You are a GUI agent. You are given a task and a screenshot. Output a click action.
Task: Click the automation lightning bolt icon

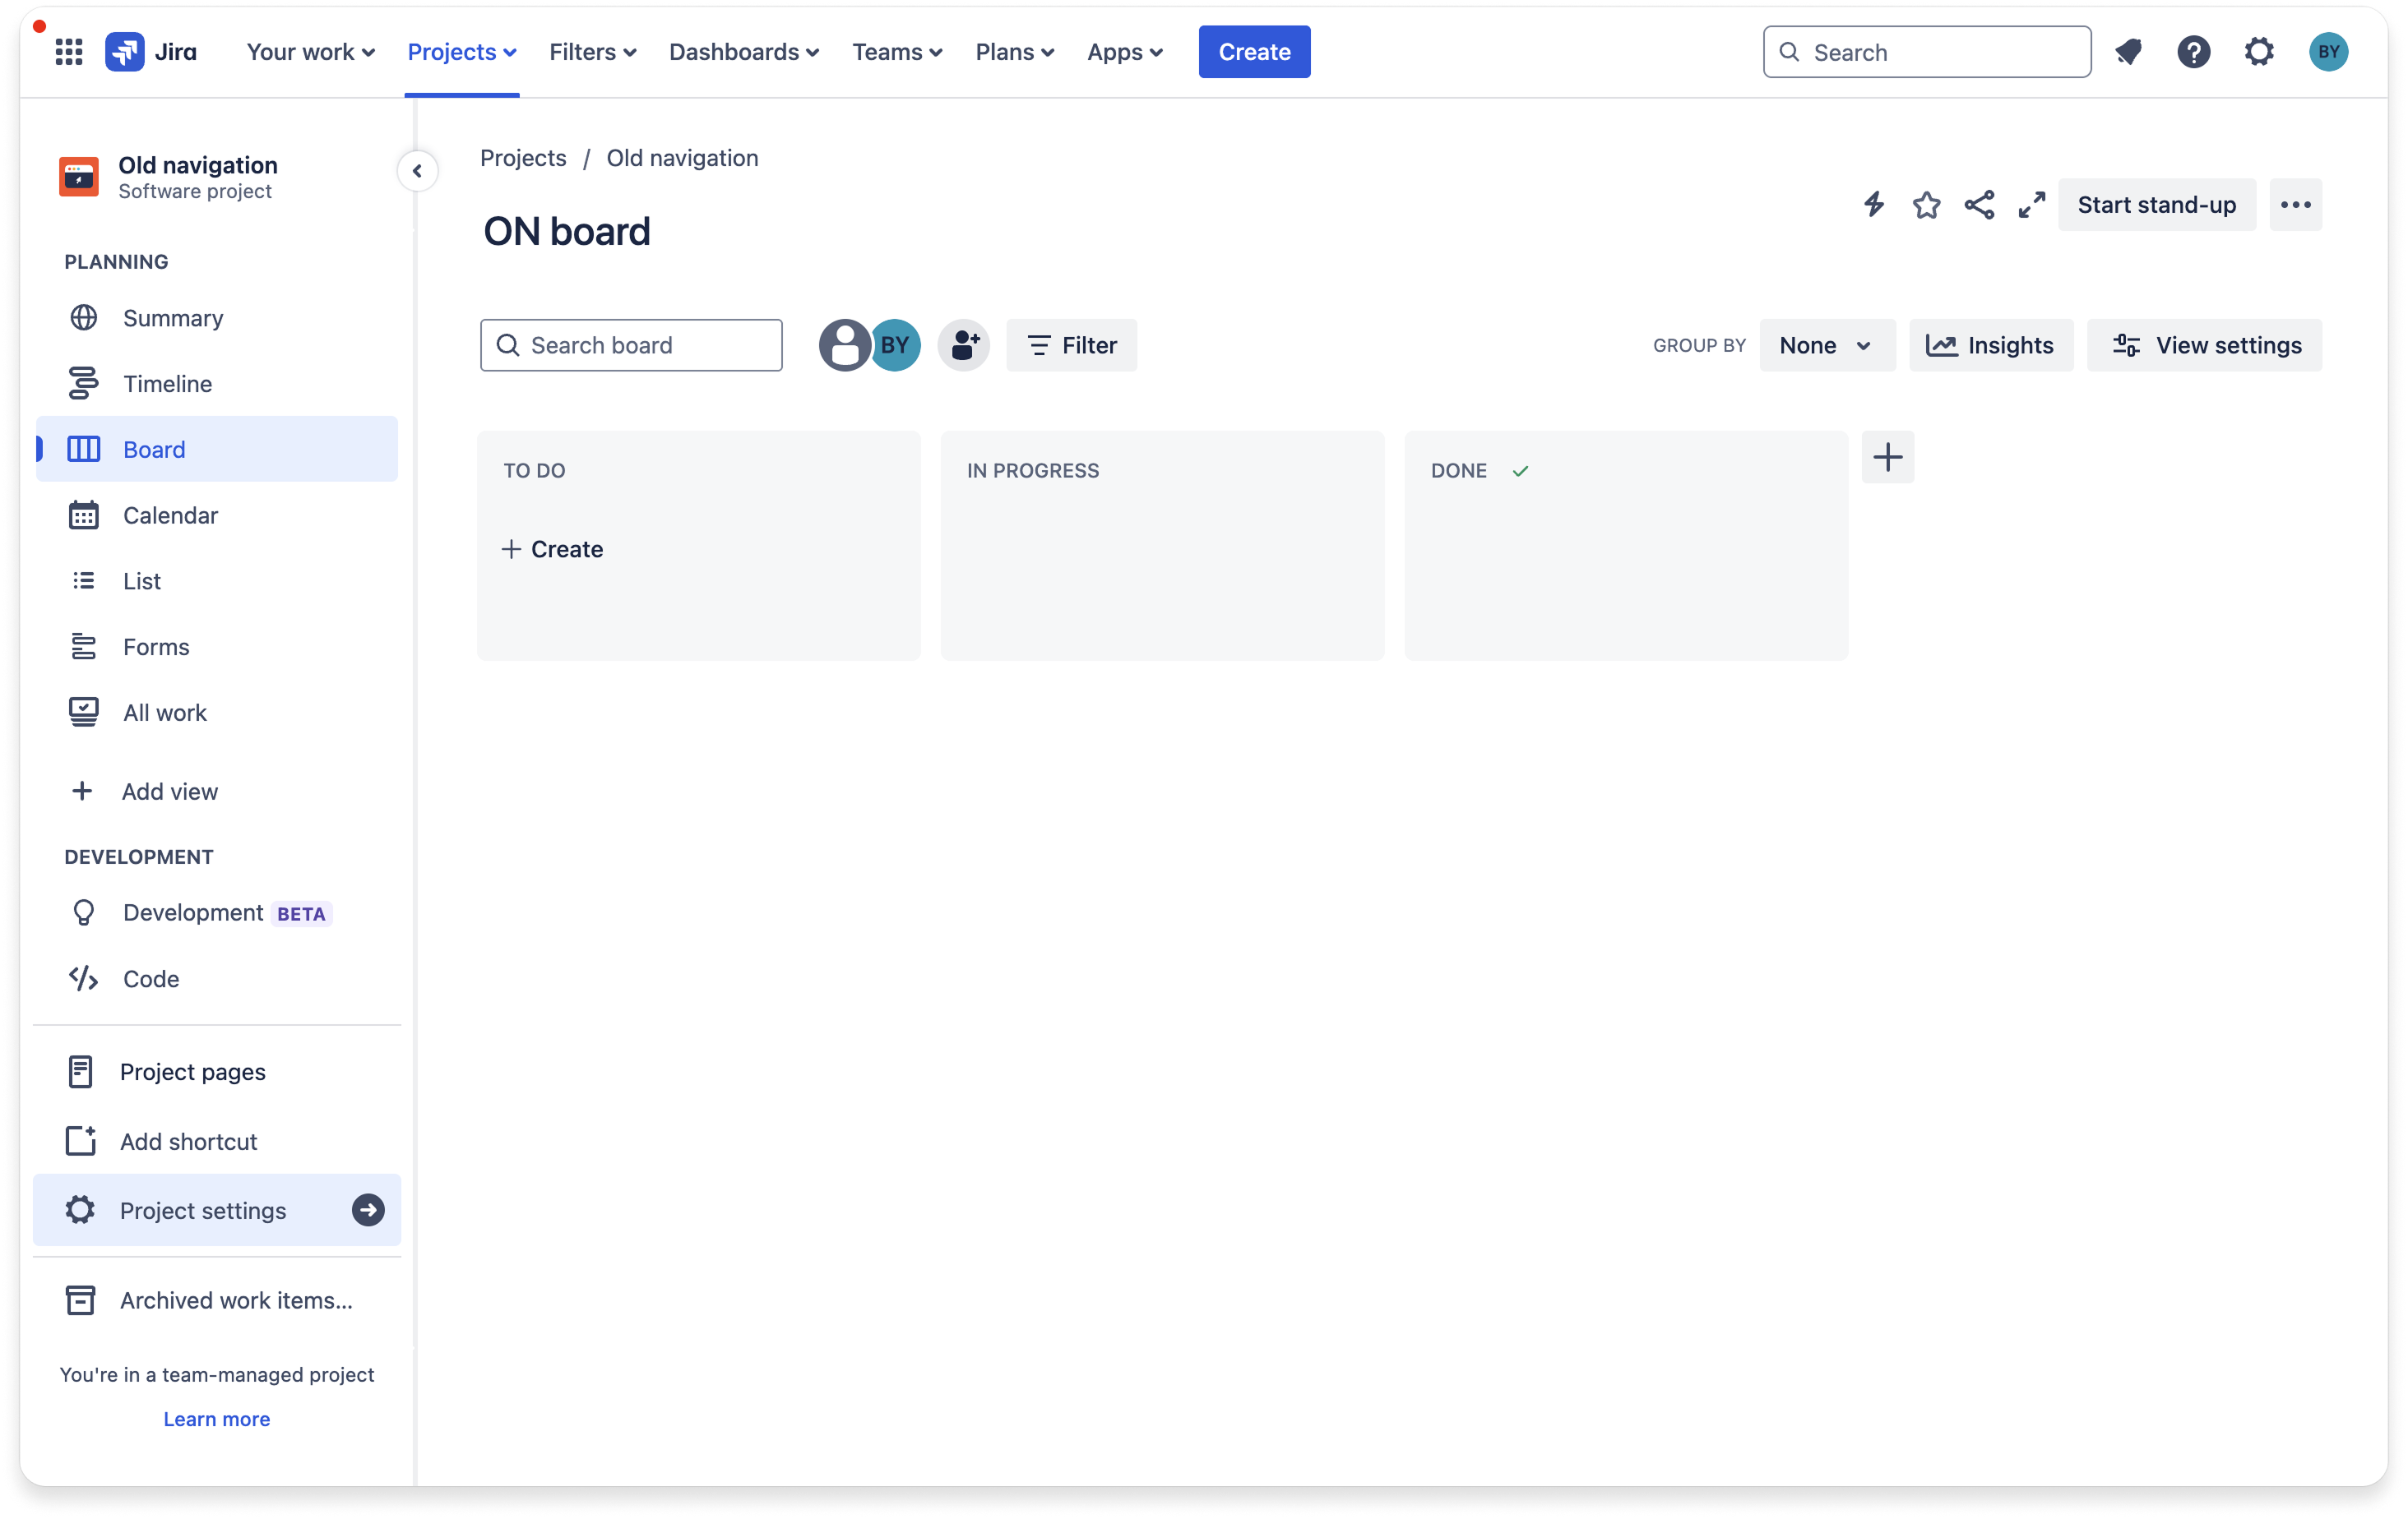(x=1873, y=205)
